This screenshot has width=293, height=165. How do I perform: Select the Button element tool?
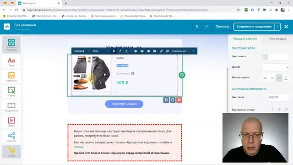point(11,92)
